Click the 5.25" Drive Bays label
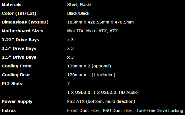 [20, 40]
